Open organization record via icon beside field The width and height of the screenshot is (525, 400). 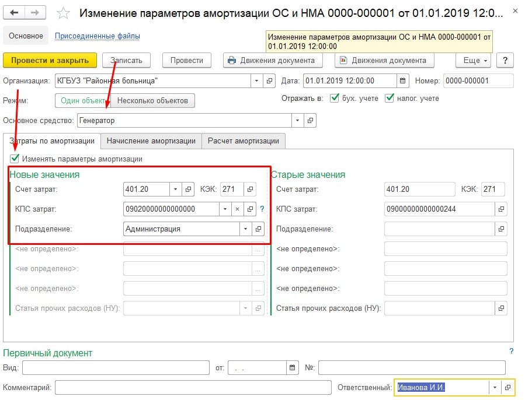(x=270, y=81)
